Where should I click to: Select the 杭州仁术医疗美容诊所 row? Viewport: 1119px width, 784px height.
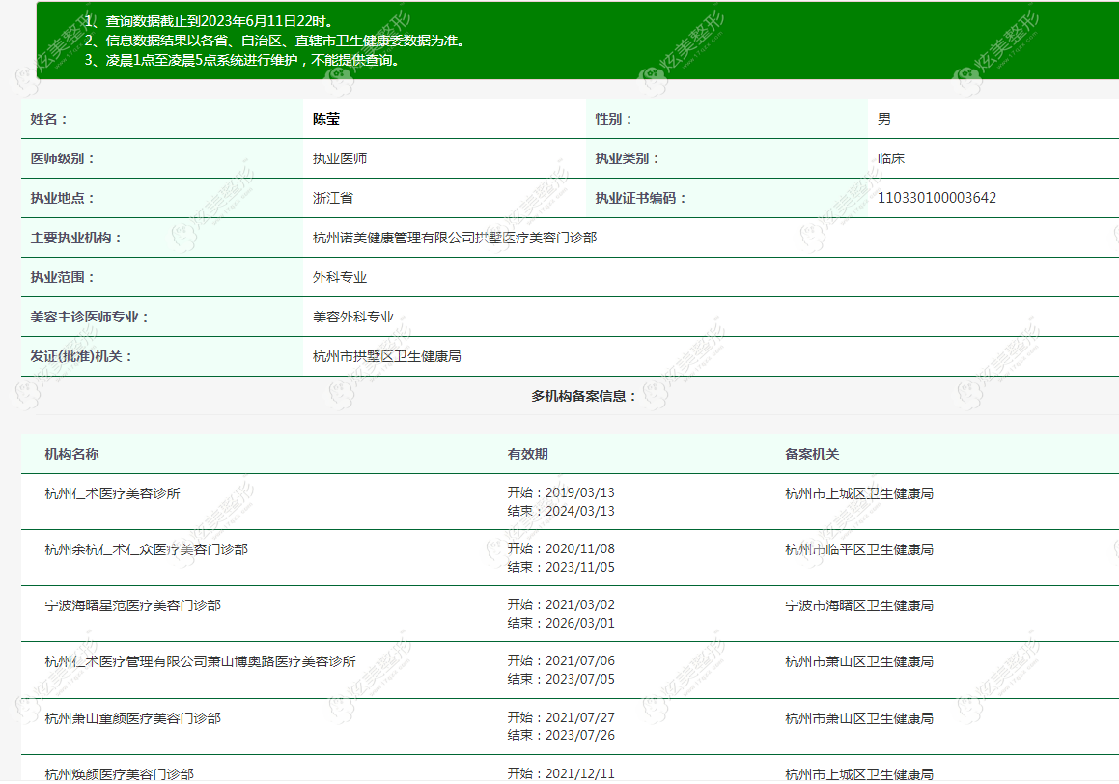point(571,502)
